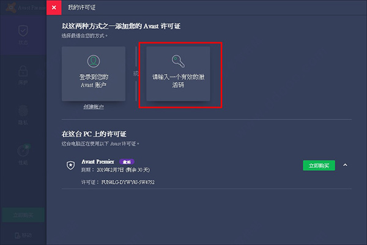Choose 登录到您的 Avast 账户 card label
The width and height of the screenshot is (367, 245).
click(x=94, y=81)
